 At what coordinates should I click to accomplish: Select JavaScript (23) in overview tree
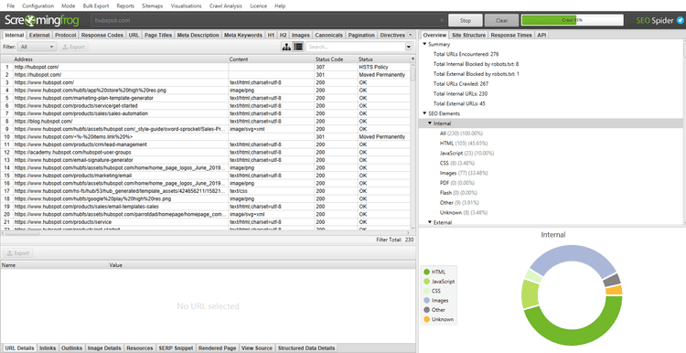pos(466,153)
